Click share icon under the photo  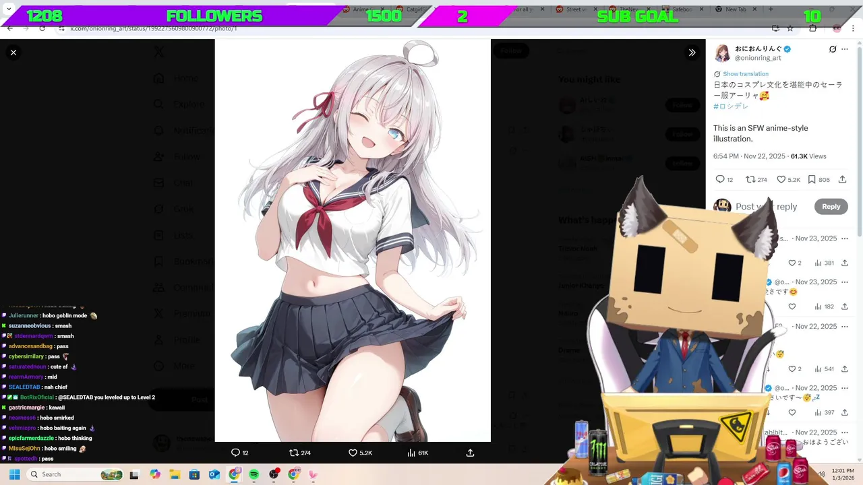tap(470, 453)
